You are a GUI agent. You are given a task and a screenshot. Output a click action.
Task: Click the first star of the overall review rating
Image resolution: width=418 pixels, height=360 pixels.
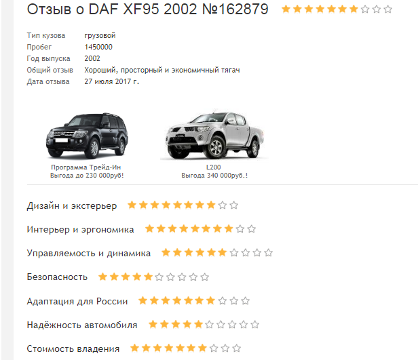[x=286, y=9]
